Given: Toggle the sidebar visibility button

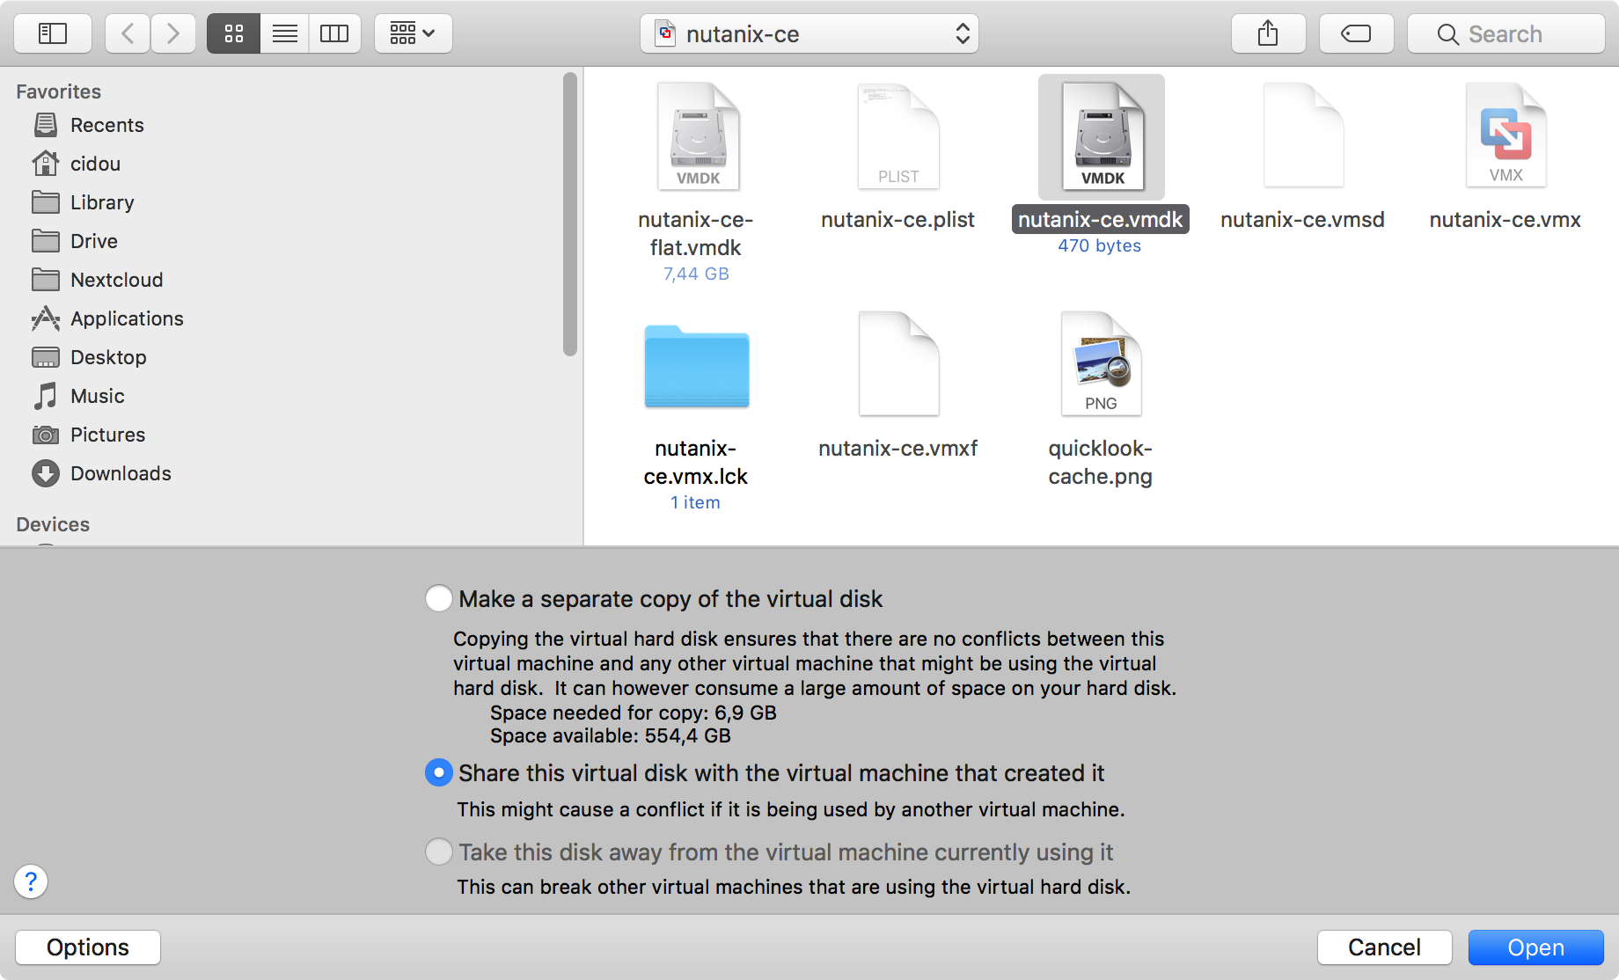Looking at the screenshot, I should click(53, 34).
